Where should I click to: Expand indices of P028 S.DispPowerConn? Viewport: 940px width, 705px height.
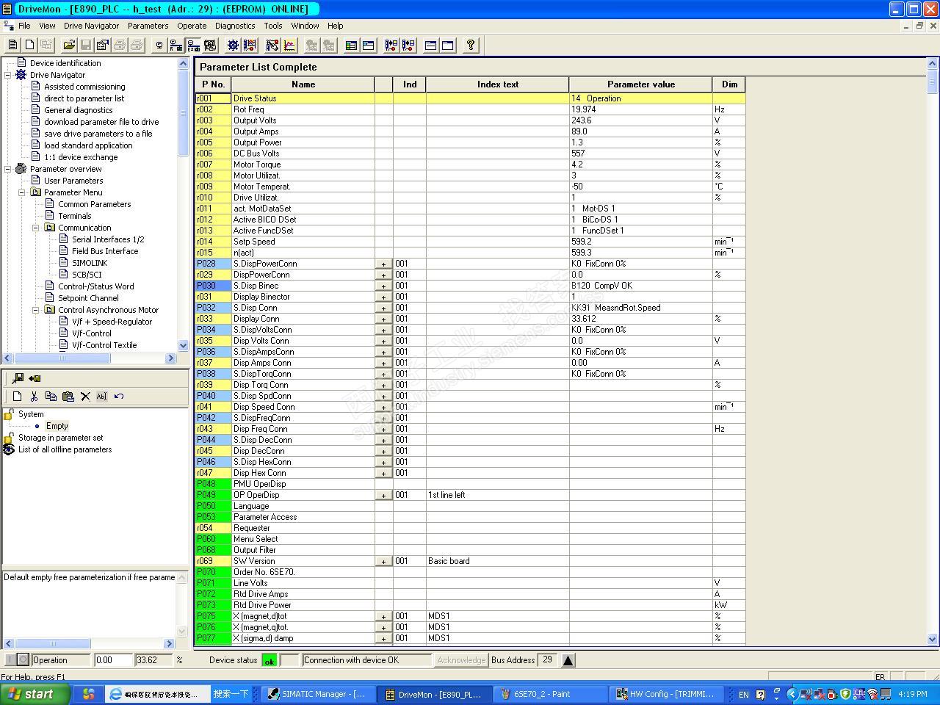tap(383, 264)
